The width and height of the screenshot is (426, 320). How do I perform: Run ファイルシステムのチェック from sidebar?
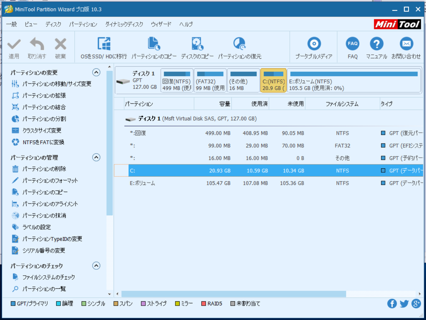click(x=43, y=277)
